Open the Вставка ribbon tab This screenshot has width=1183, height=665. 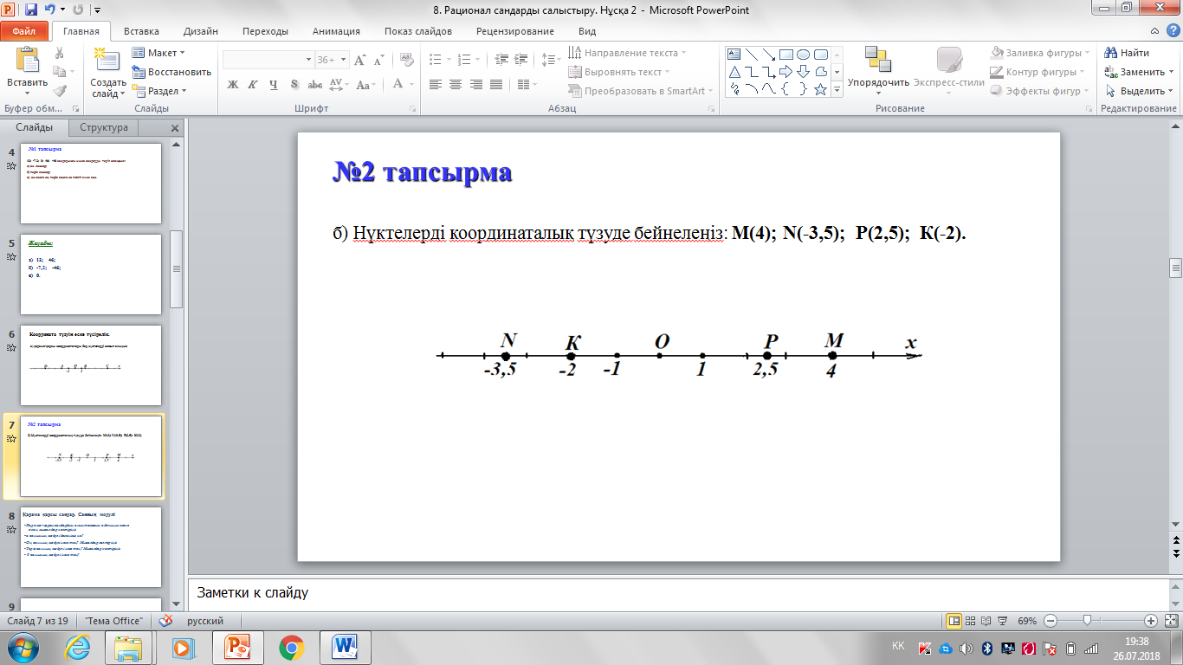141,31
